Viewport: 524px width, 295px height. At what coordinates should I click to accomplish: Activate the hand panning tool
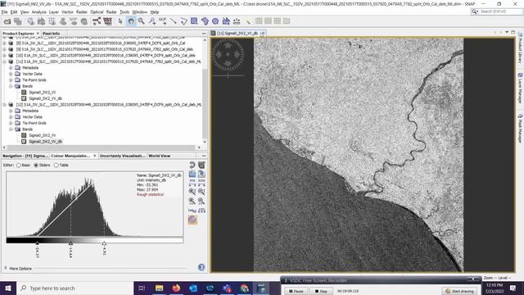131,21
